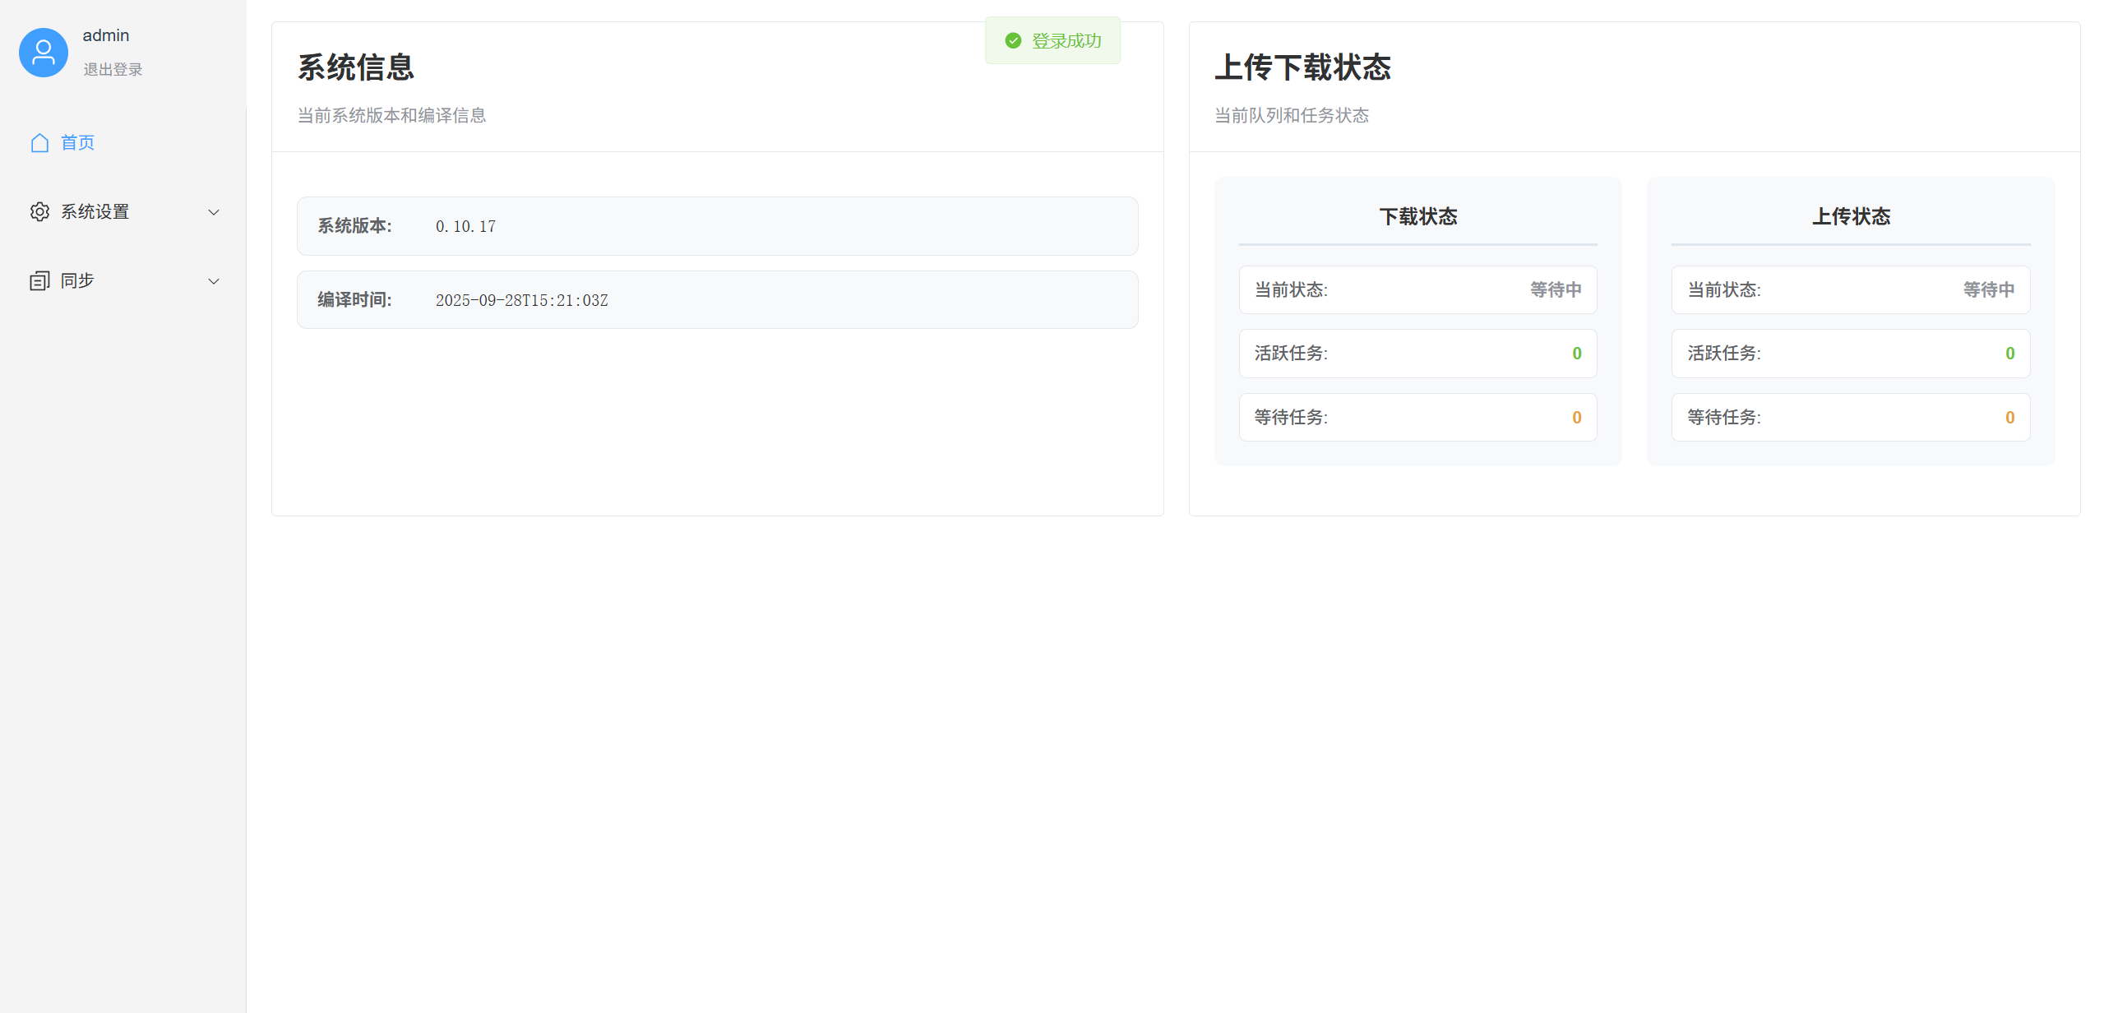This screenshot has width=2104, height=1013.
Task: Click the green success check icon
Action: [1013, 41]
